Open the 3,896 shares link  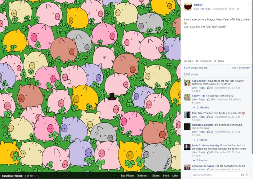(191, 74)
